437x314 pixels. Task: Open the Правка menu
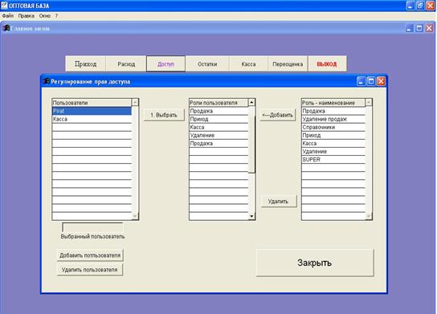tap(27, 16)
